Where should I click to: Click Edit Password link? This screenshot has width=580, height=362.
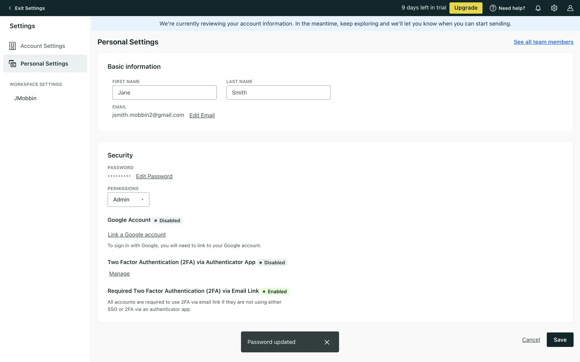154,176
